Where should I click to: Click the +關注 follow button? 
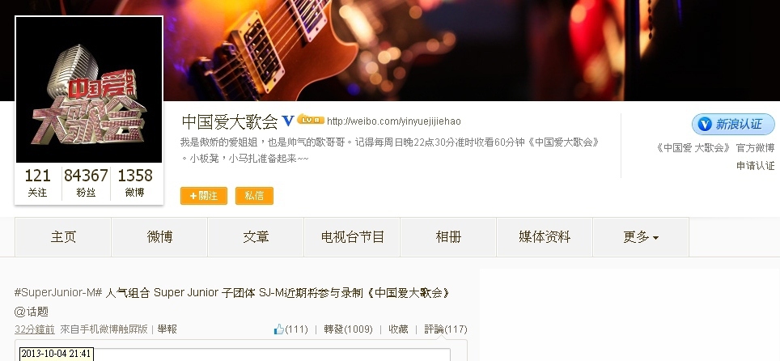[204, 196]
